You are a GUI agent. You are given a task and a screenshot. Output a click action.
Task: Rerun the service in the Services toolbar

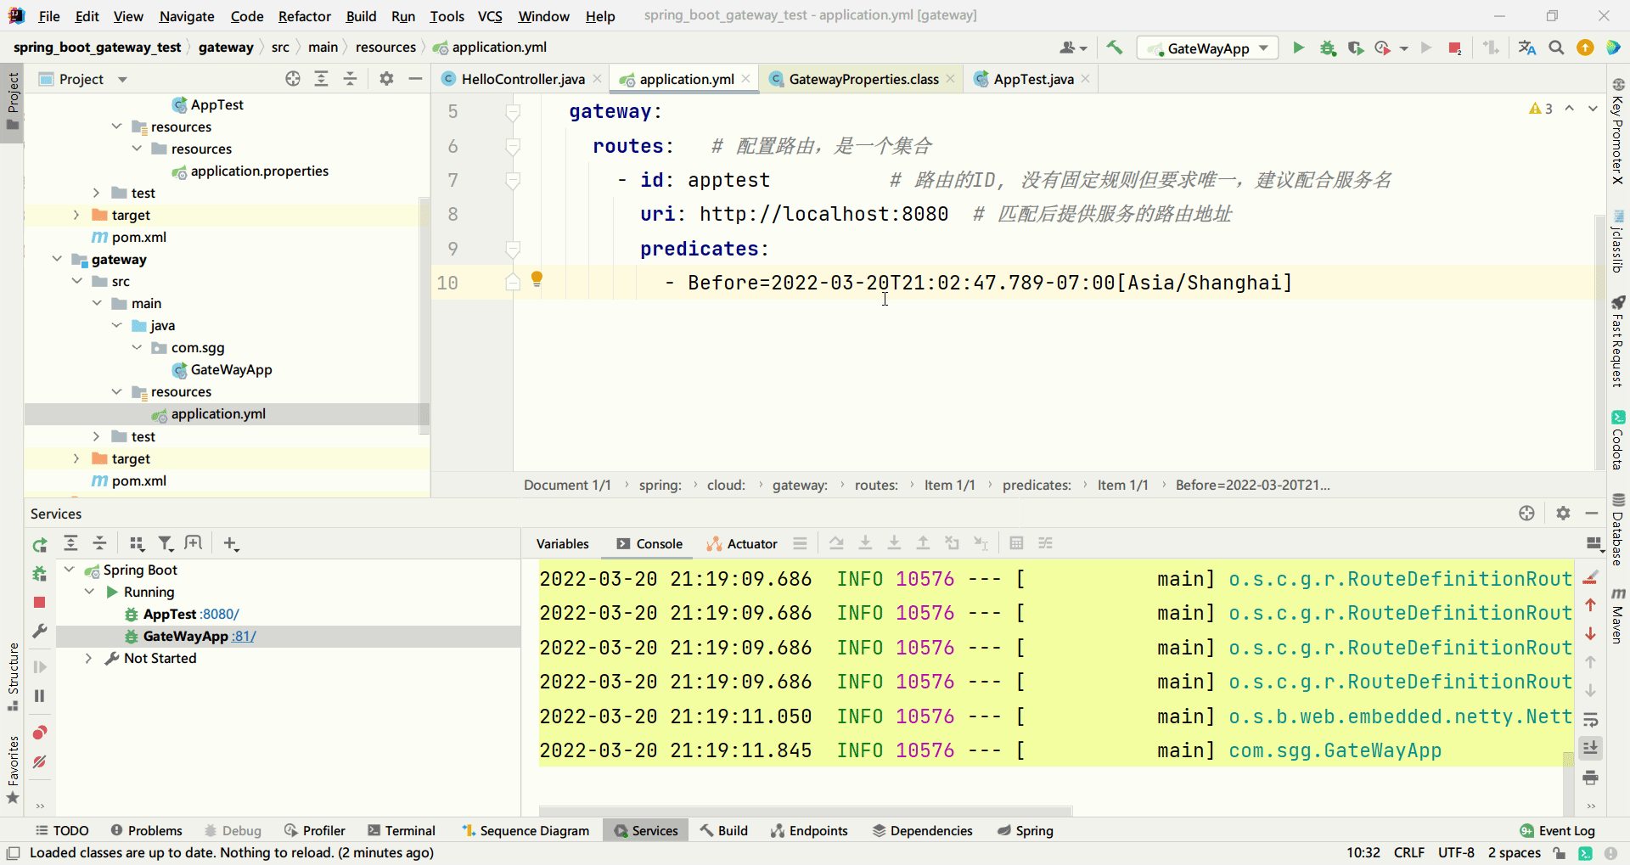click(x=40, y=544)
